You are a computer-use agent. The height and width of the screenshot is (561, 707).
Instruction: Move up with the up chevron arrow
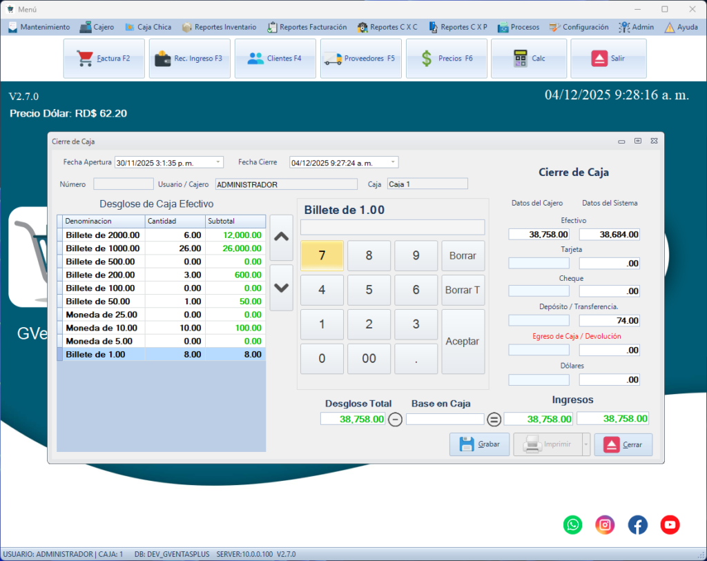pyautogui.click(x=281, y=237)
